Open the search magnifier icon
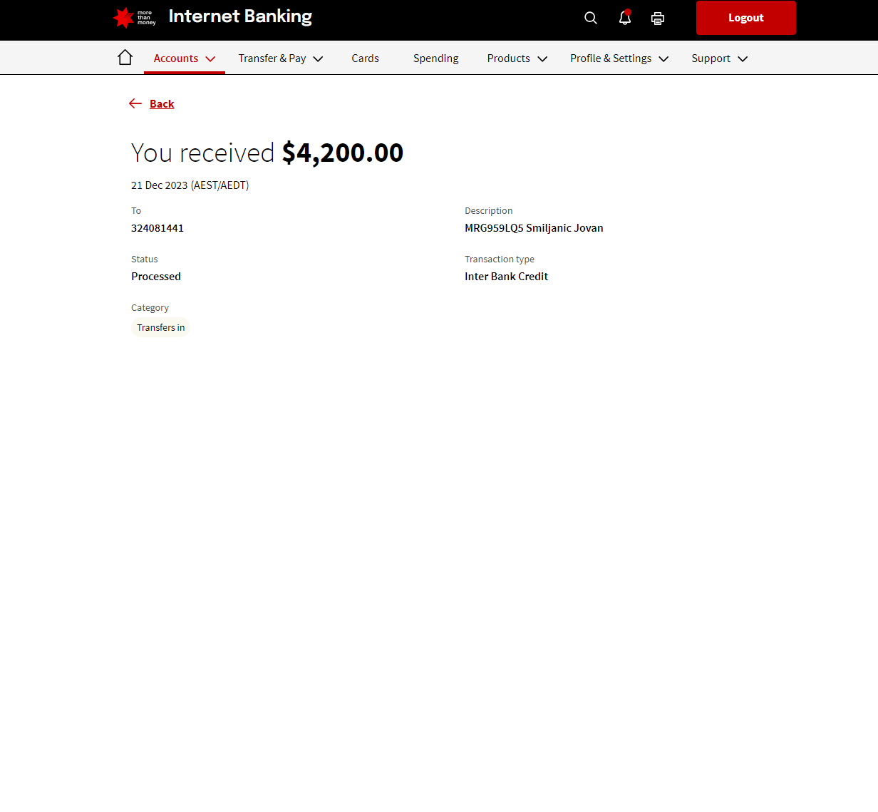The image size is (878, 812). (590, 18)
